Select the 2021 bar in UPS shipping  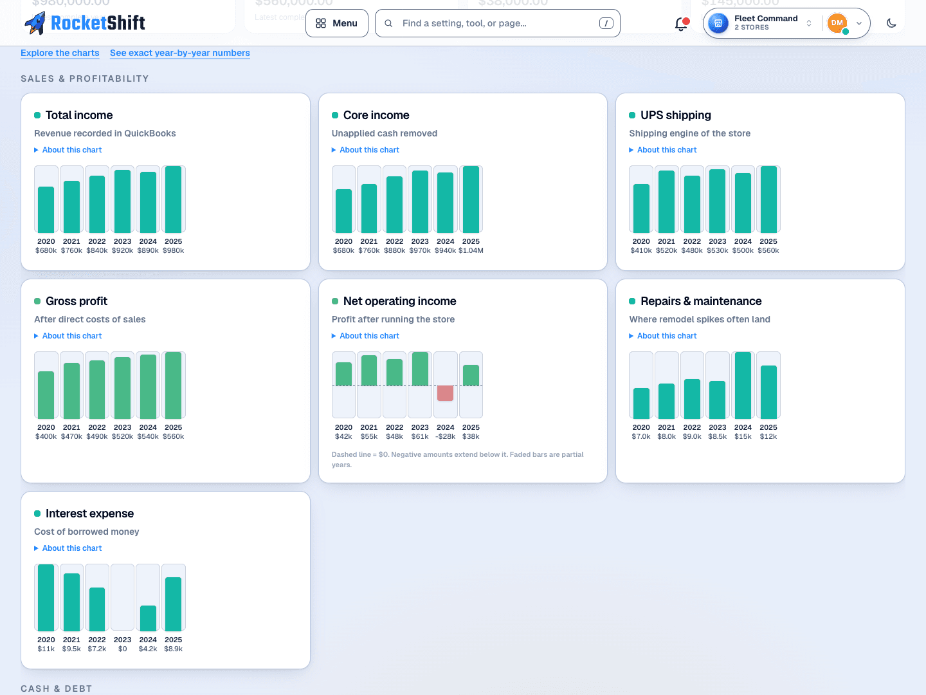pos(667,201)
